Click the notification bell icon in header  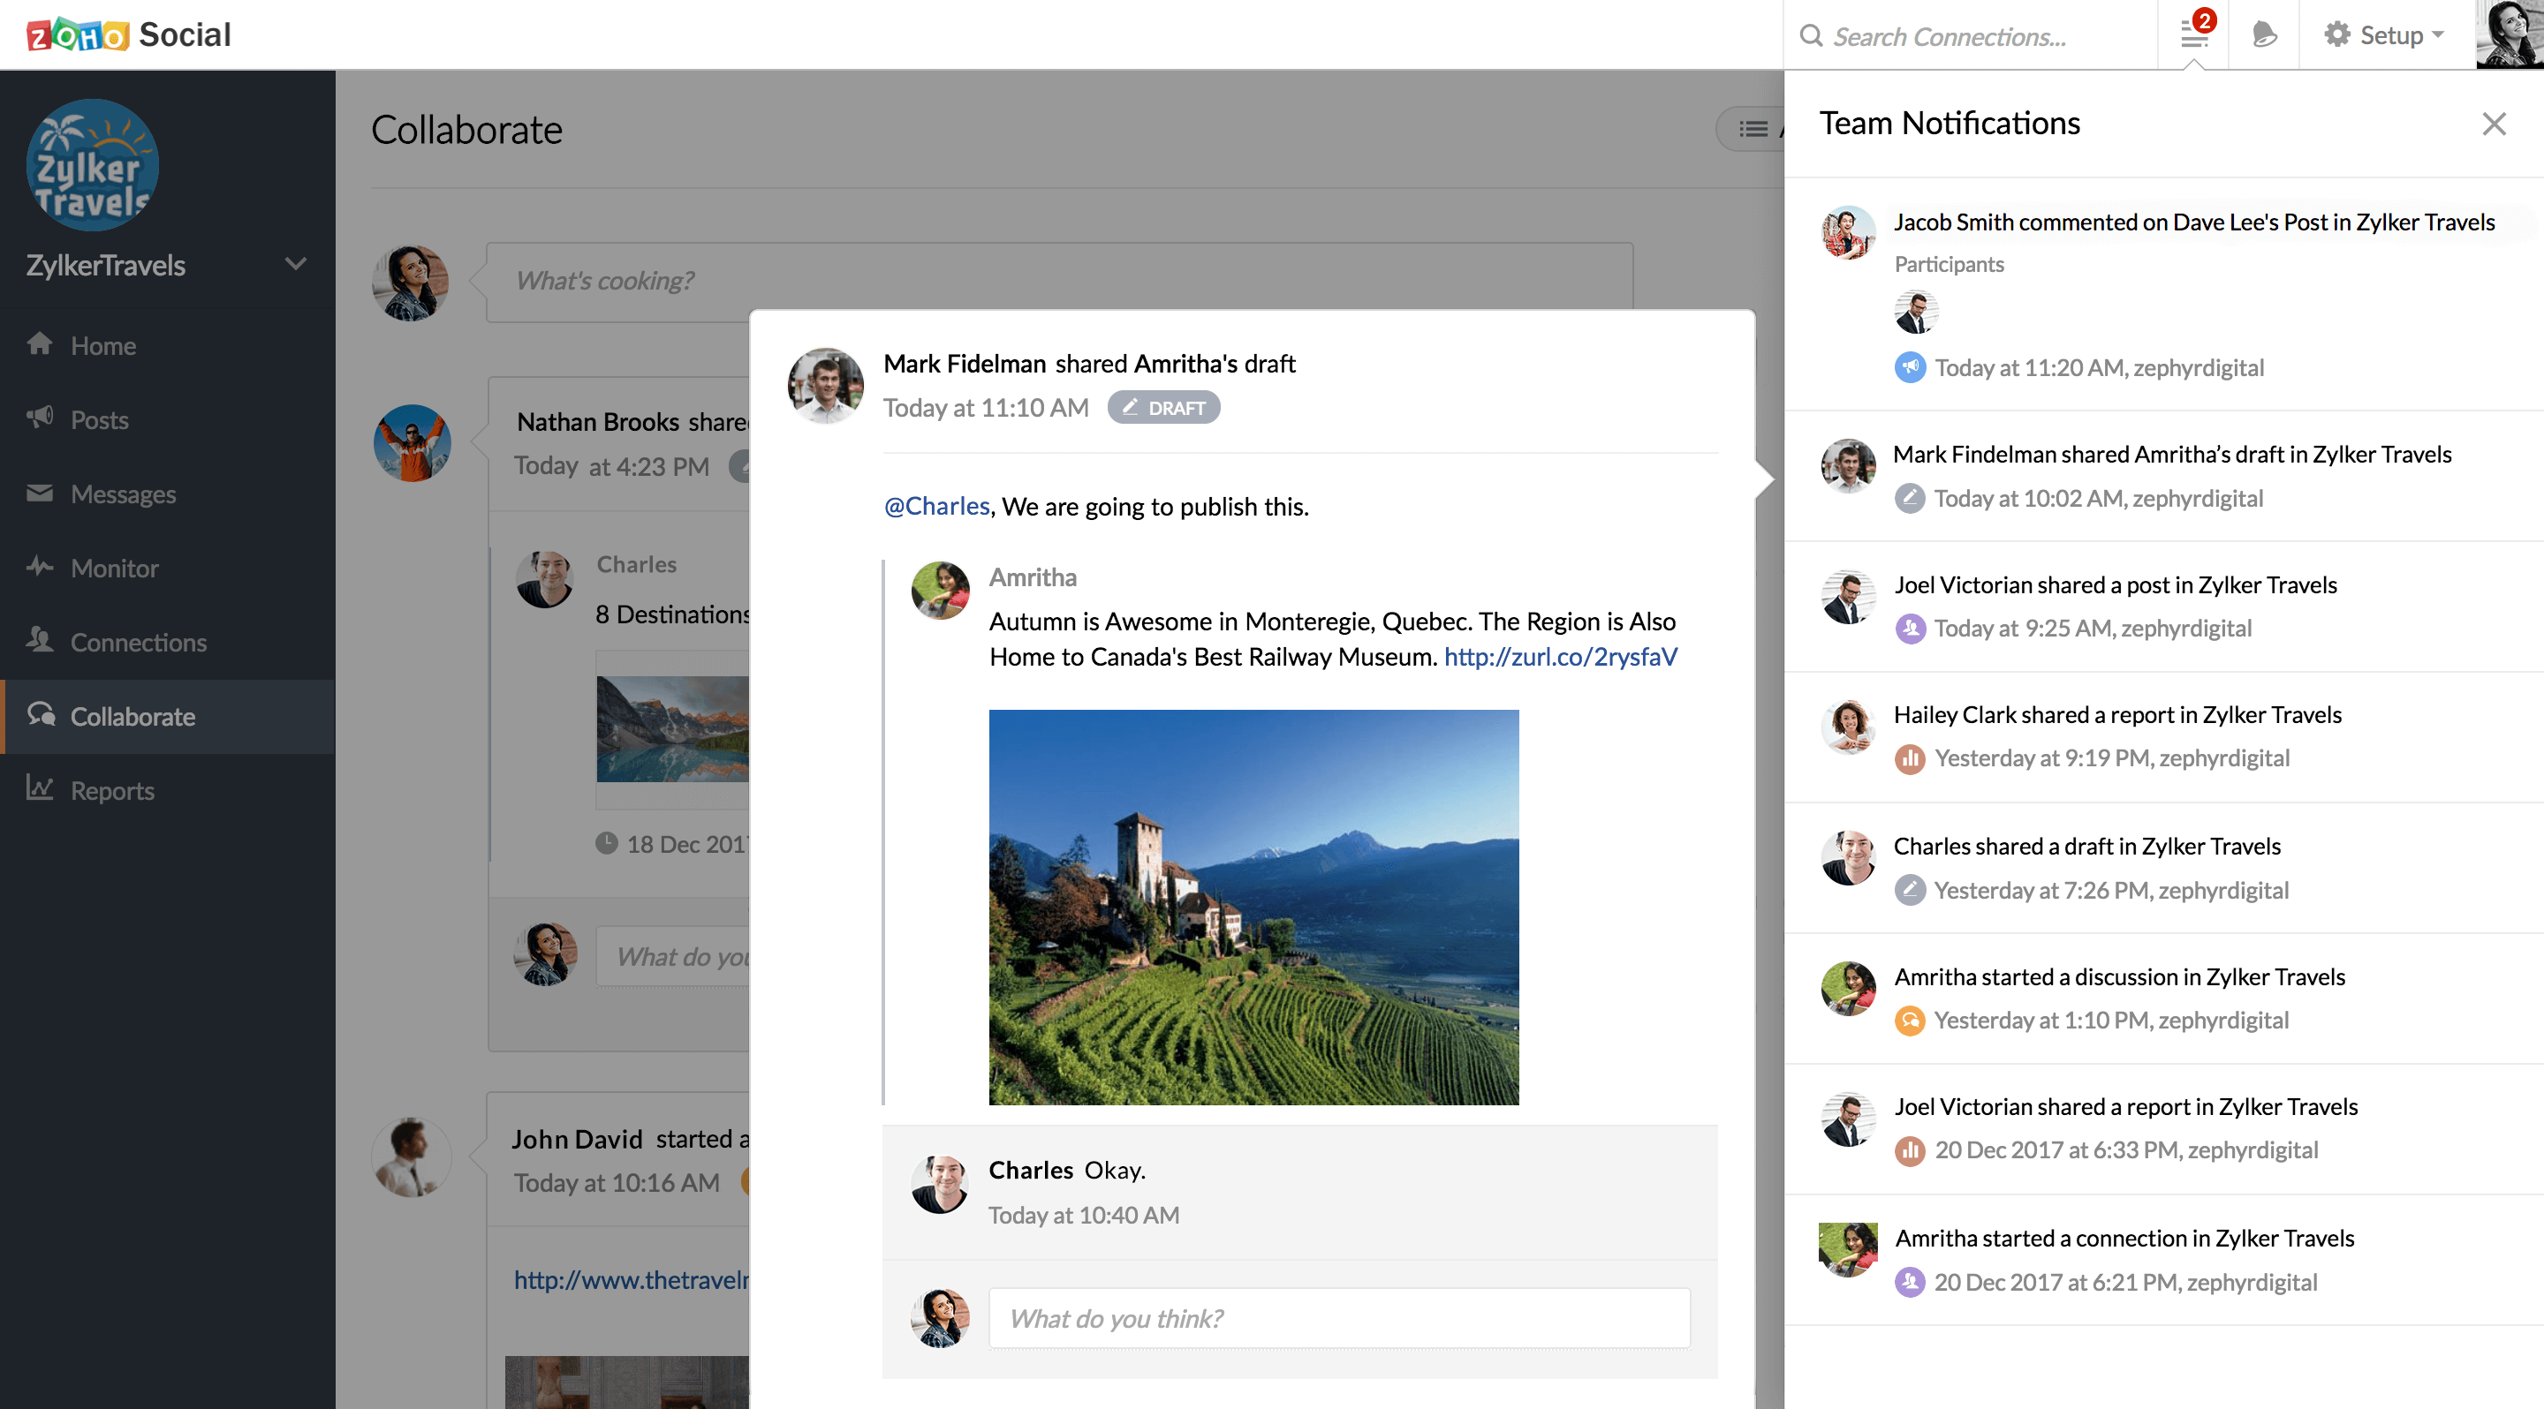pyautogui.click(x=2263, y=35)
